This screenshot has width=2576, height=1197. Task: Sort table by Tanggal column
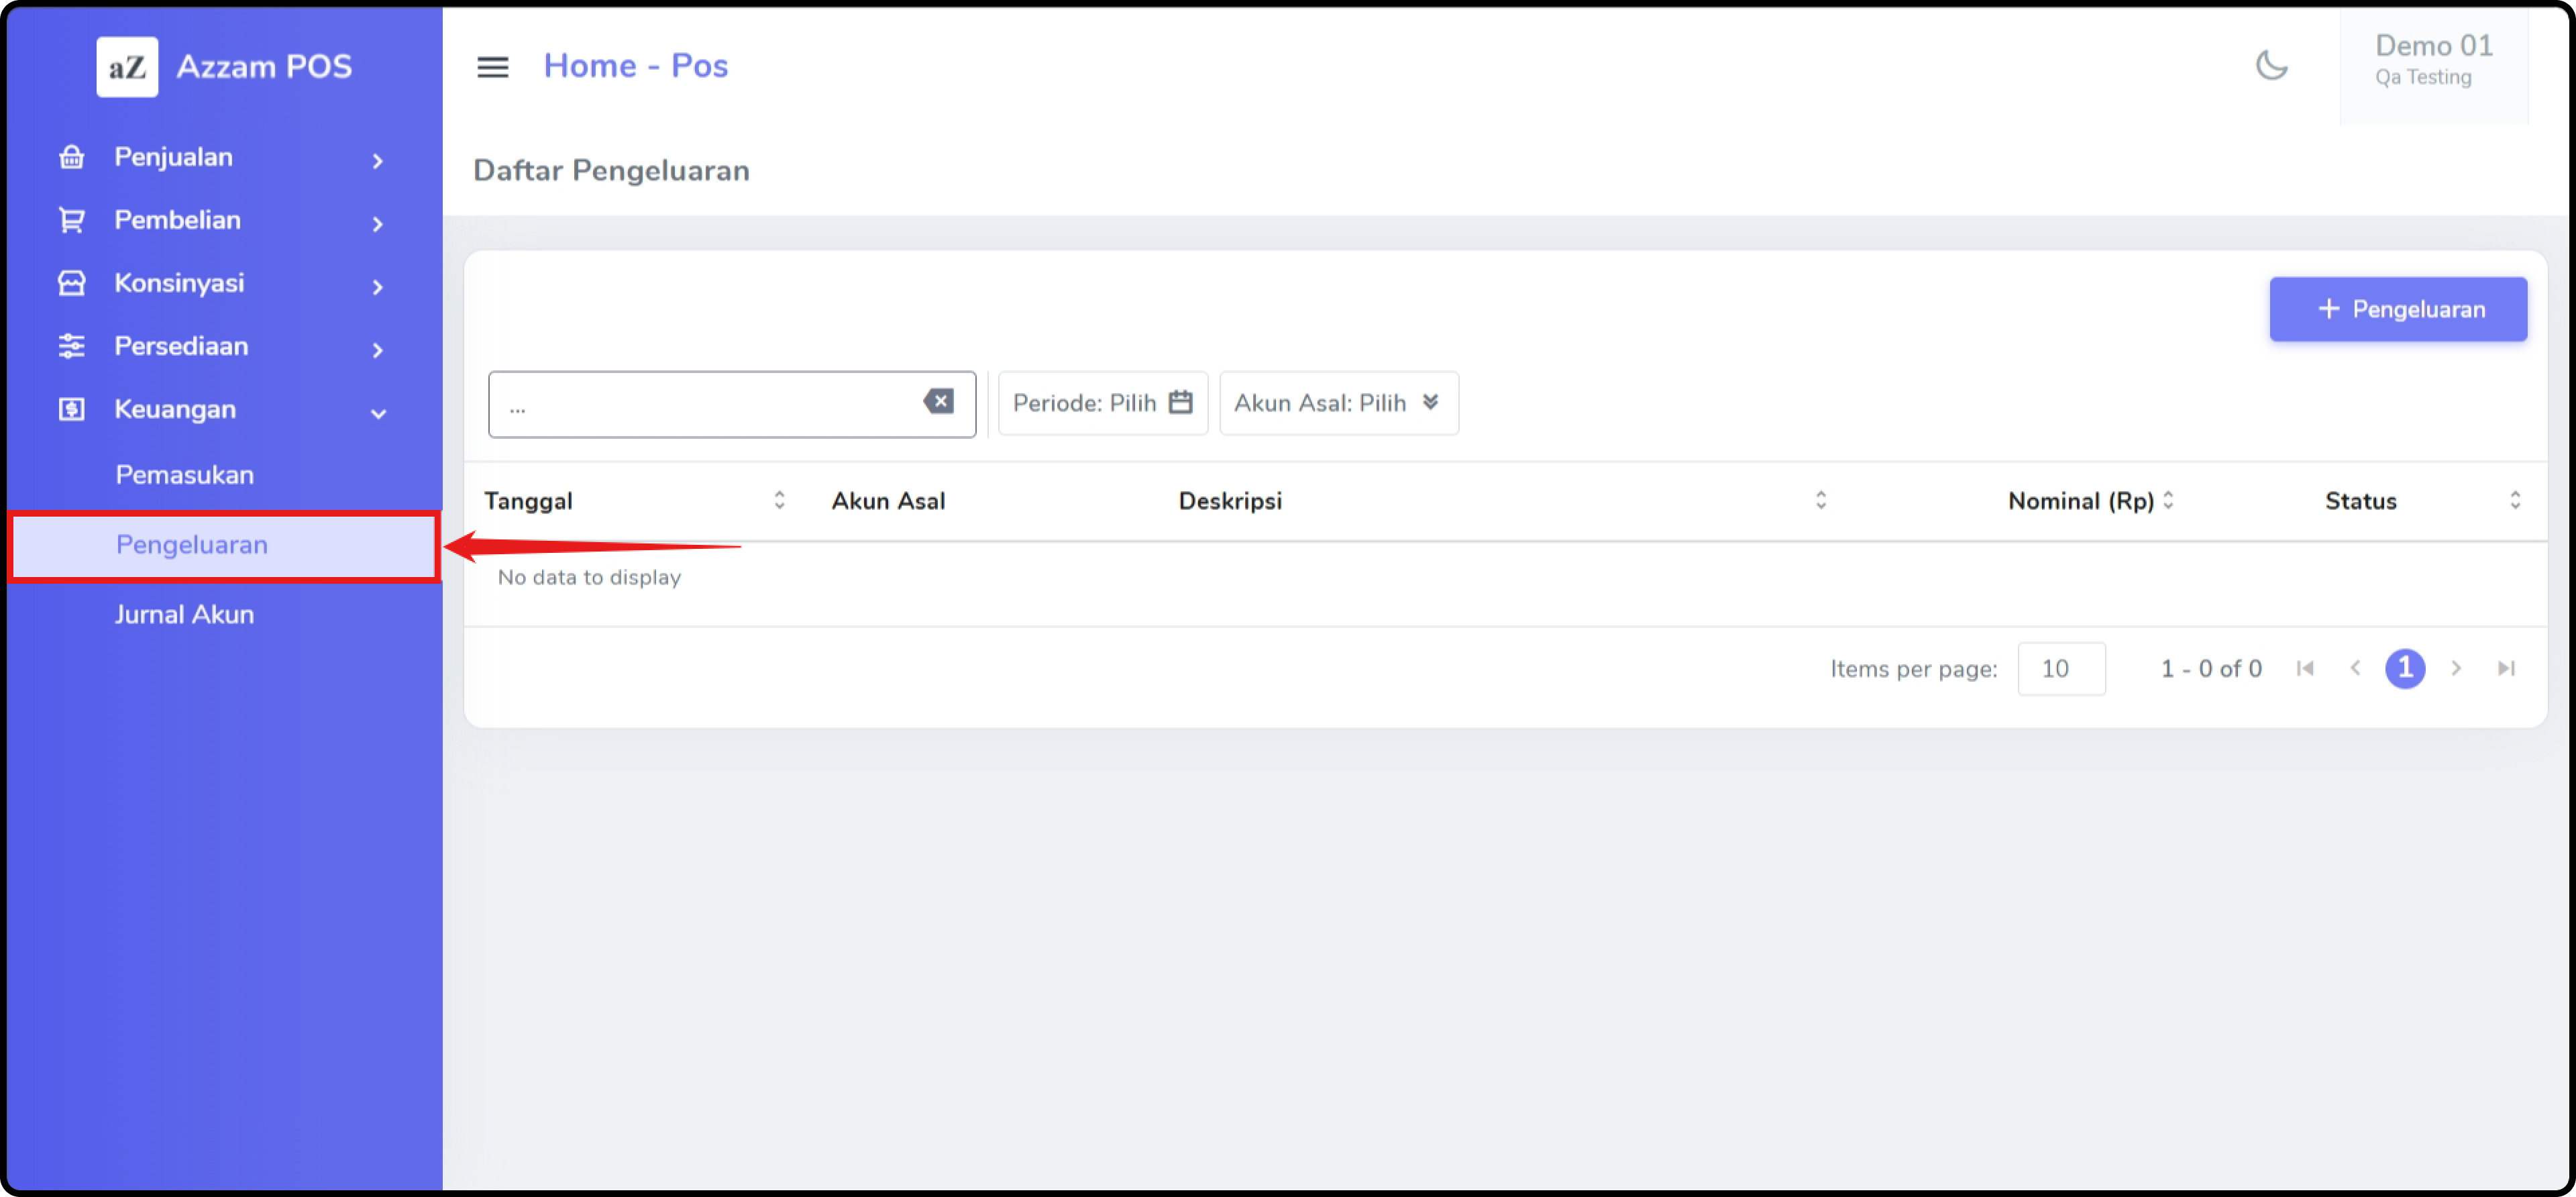(779, 501)
